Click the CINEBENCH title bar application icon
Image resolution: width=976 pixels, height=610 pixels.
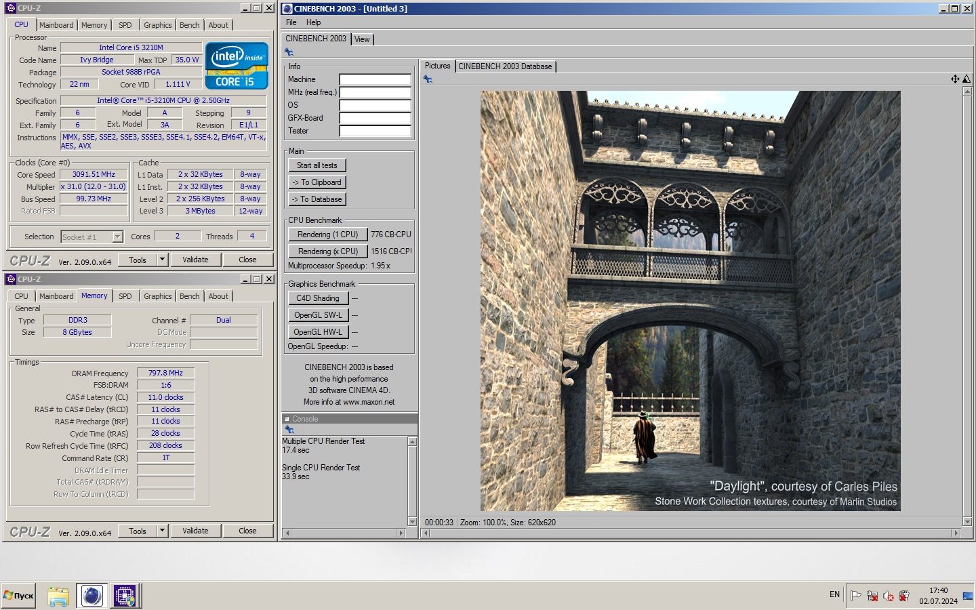(287, 9)
